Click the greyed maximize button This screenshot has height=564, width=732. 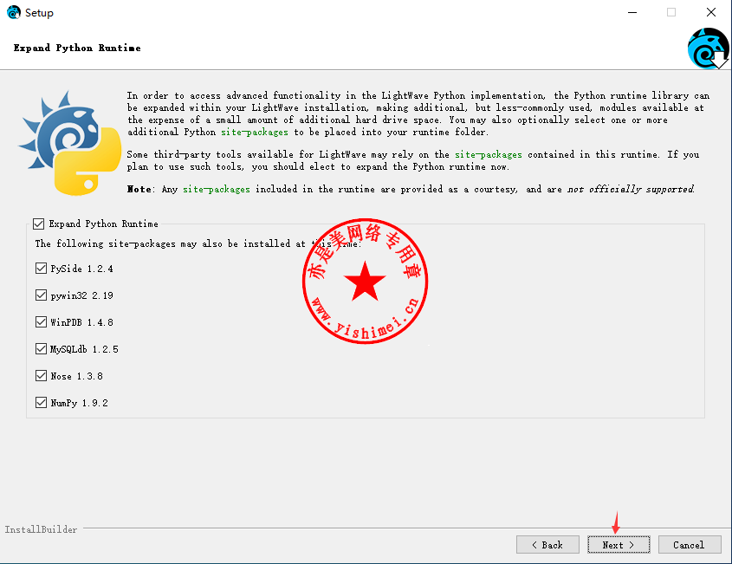[671, 13]
